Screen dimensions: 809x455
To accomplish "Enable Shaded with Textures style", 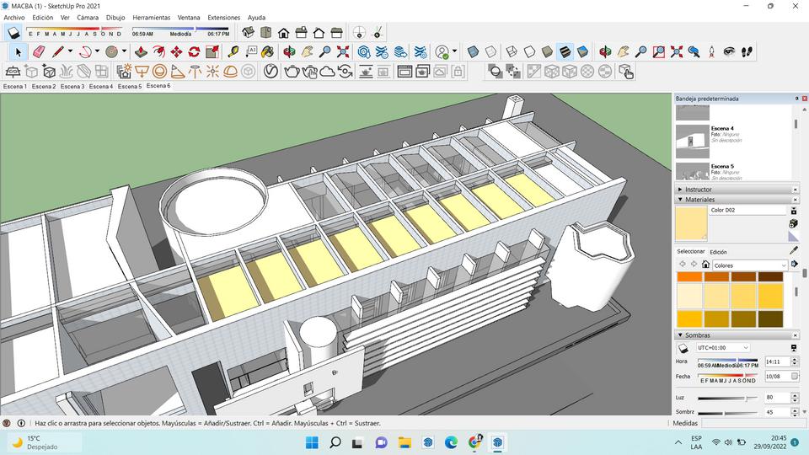I will [x=565, y=52].
